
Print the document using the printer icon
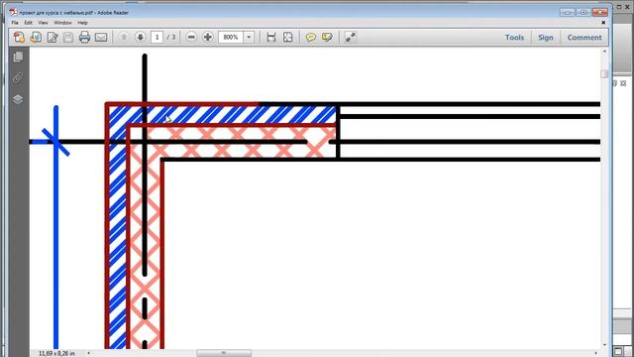84,38
